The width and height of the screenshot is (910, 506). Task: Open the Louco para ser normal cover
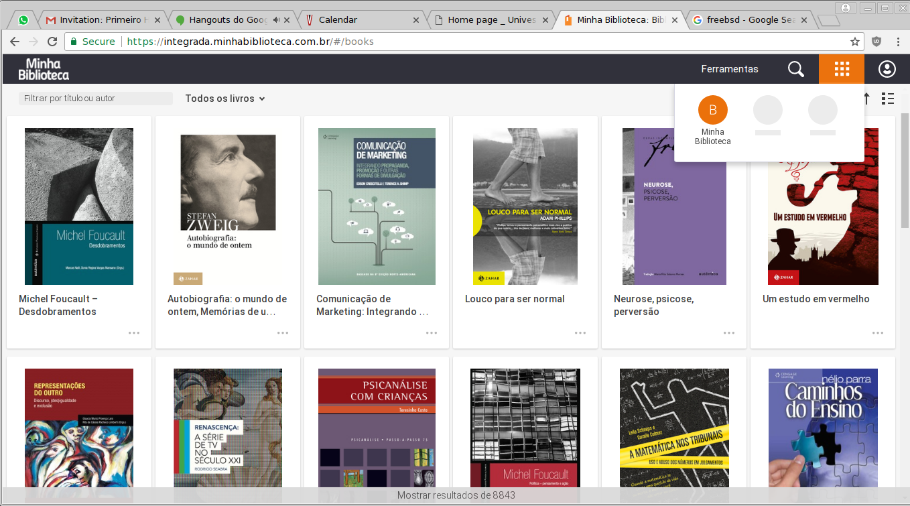pyautogui.click(x=525, y=206)
